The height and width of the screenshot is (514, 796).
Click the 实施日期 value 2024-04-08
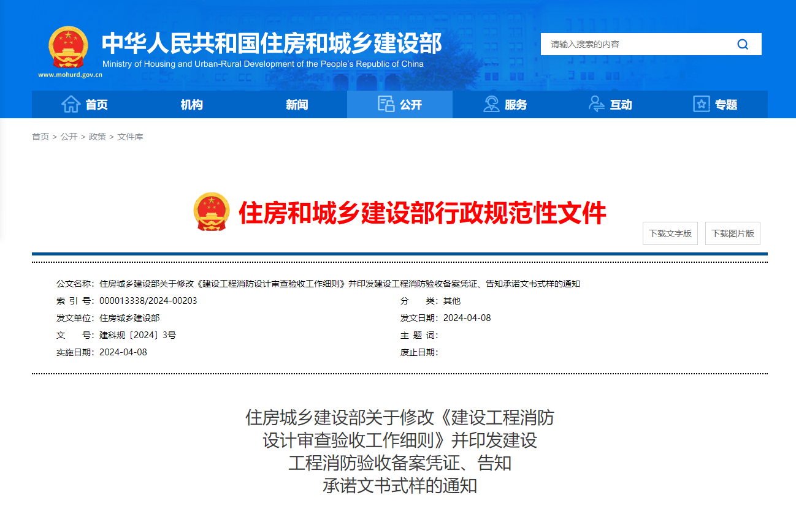[x=123, y=352]
